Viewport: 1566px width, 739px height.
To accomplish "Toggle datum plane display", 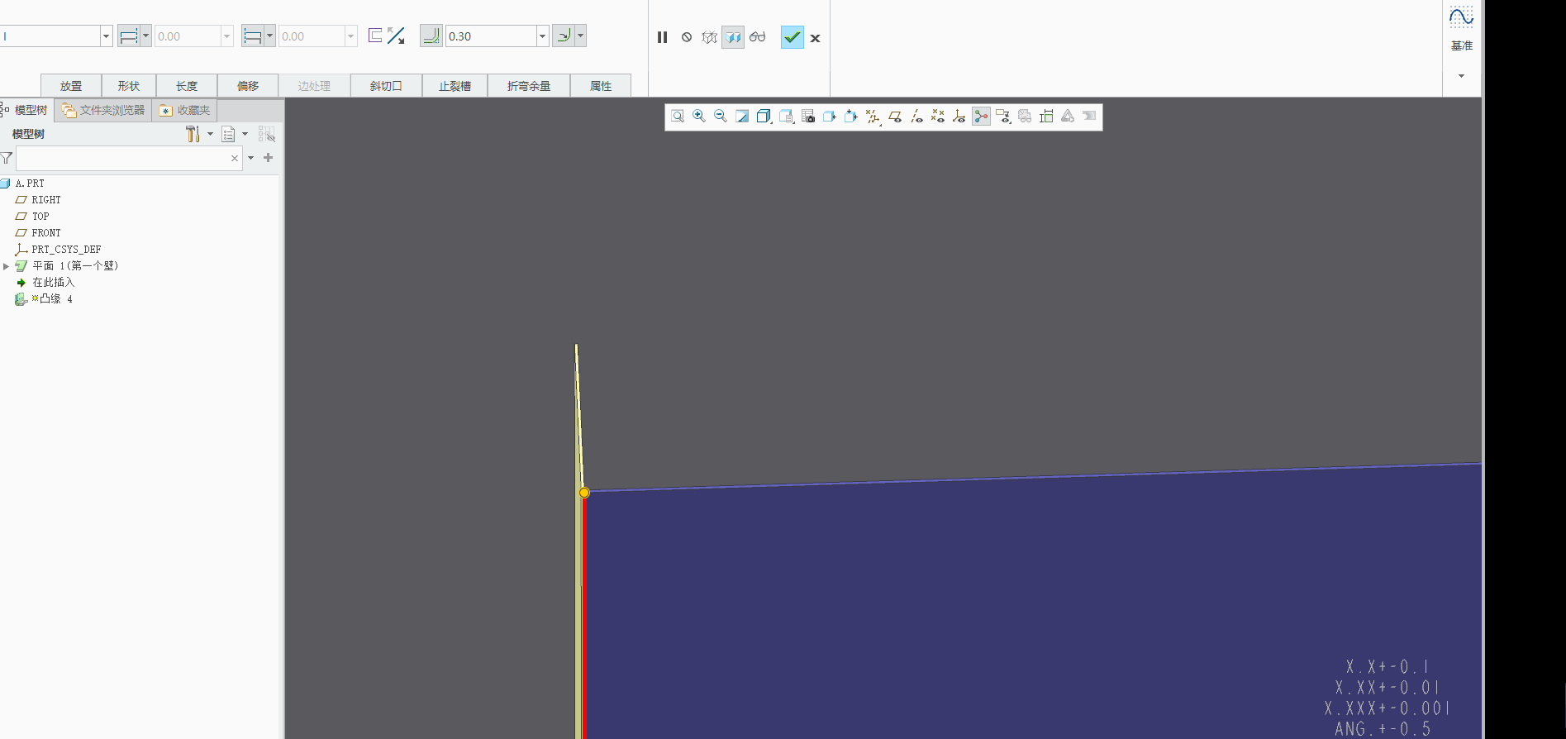I will click(x=895, y=117).
